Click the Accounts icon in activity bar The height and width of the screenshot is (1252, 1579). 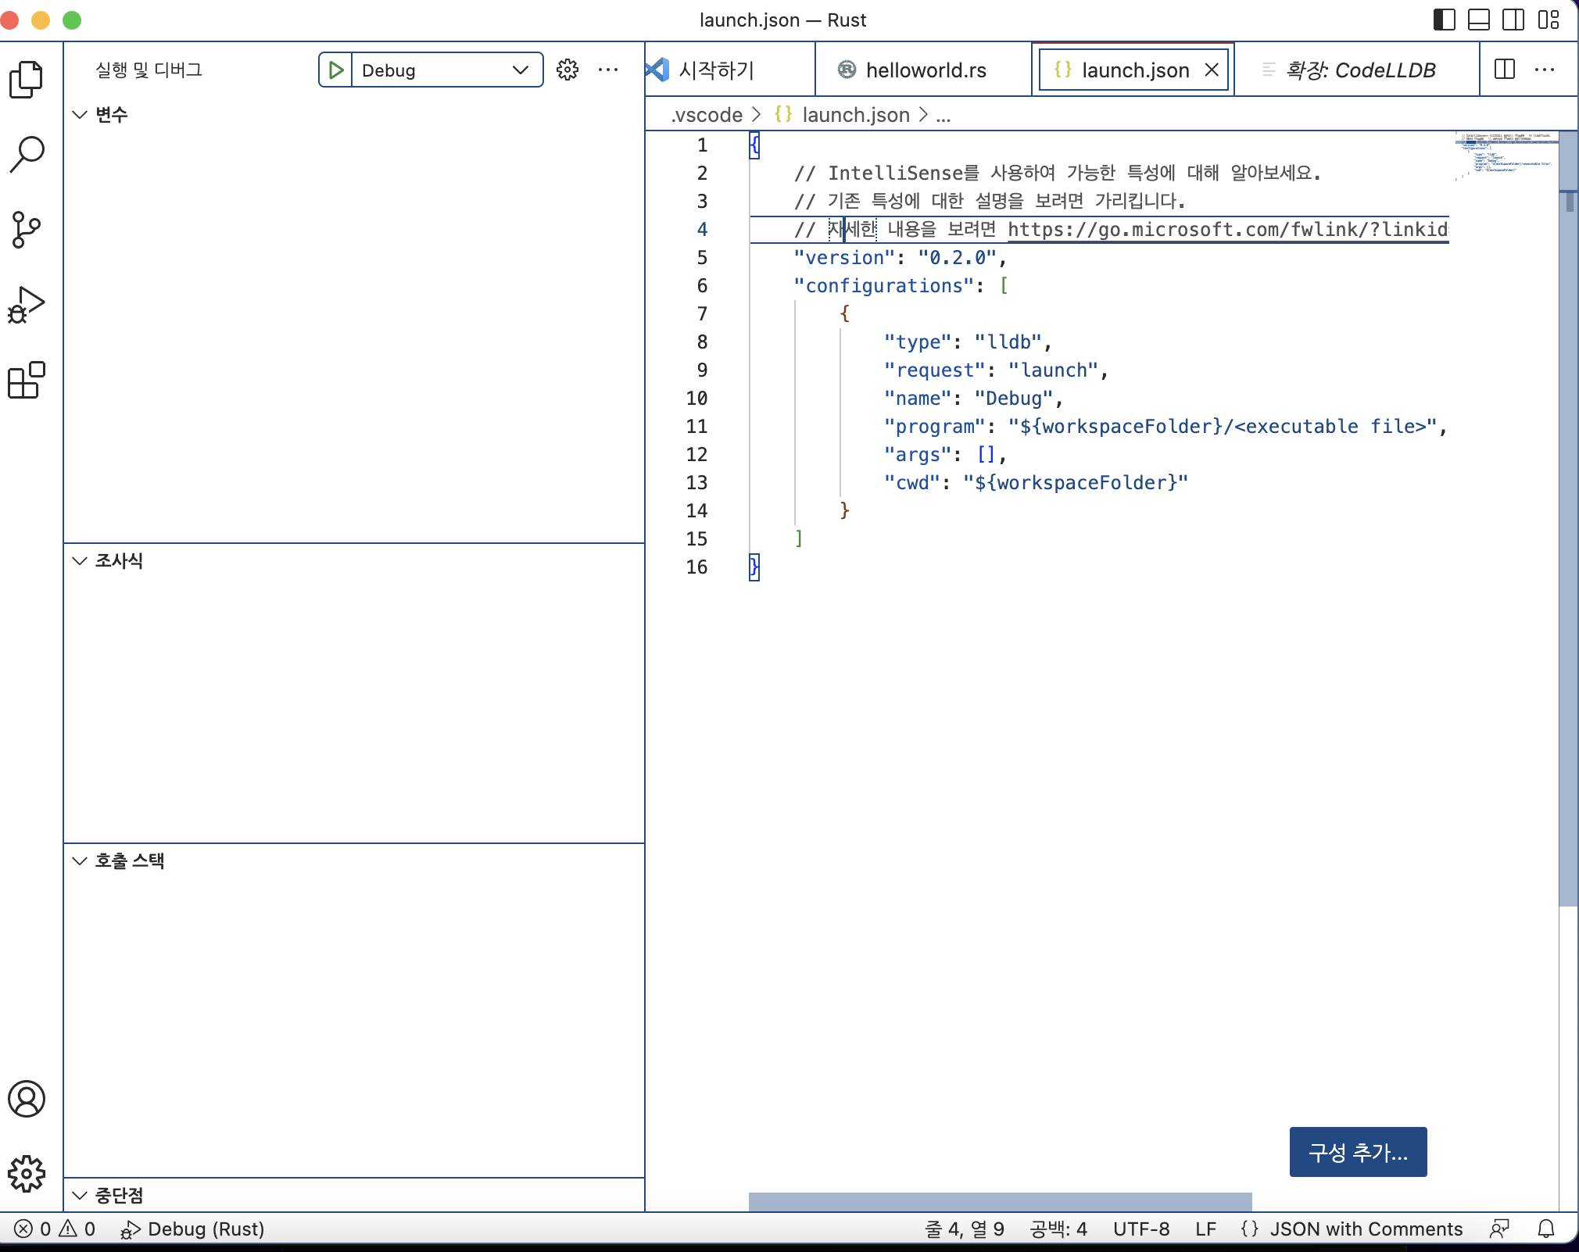click(27, 1099)
